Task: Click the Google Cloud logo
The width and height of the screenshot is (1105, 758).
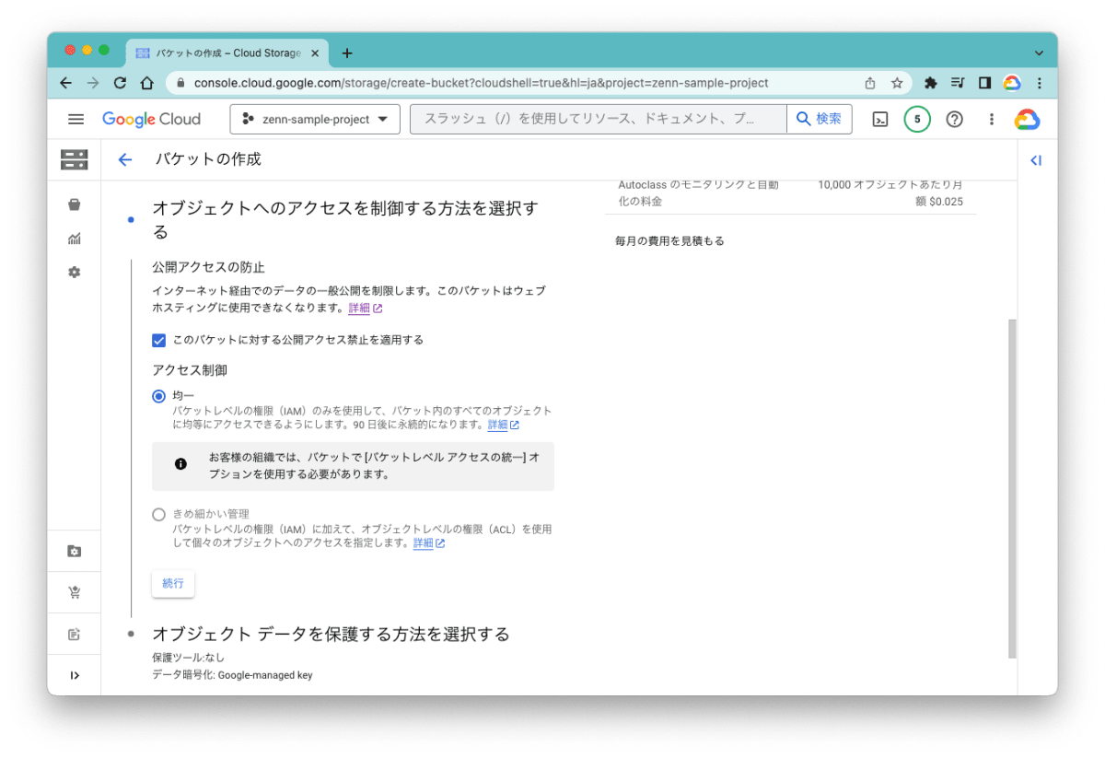Action: pyautogui.click(x=151, y=119)
